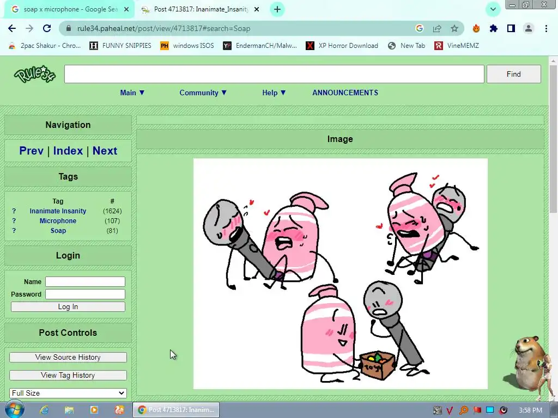Open the Extensions puzzle icon

[x=494, y=28]
